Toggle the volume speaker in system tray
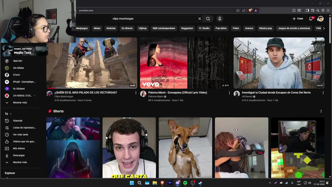332x187 pixels. click(309, 183)
